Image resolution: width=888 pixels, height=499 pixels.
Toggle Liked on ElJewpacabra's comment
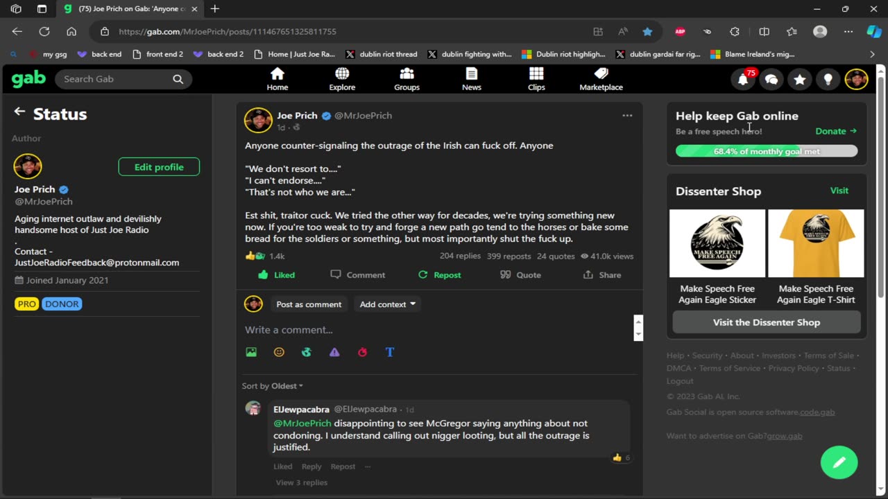coord(282,466)
